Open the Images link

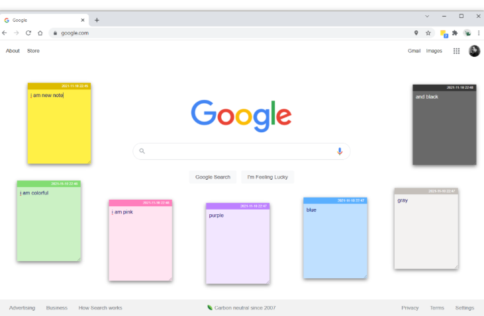pyautogui.click(x=434, y=51)
